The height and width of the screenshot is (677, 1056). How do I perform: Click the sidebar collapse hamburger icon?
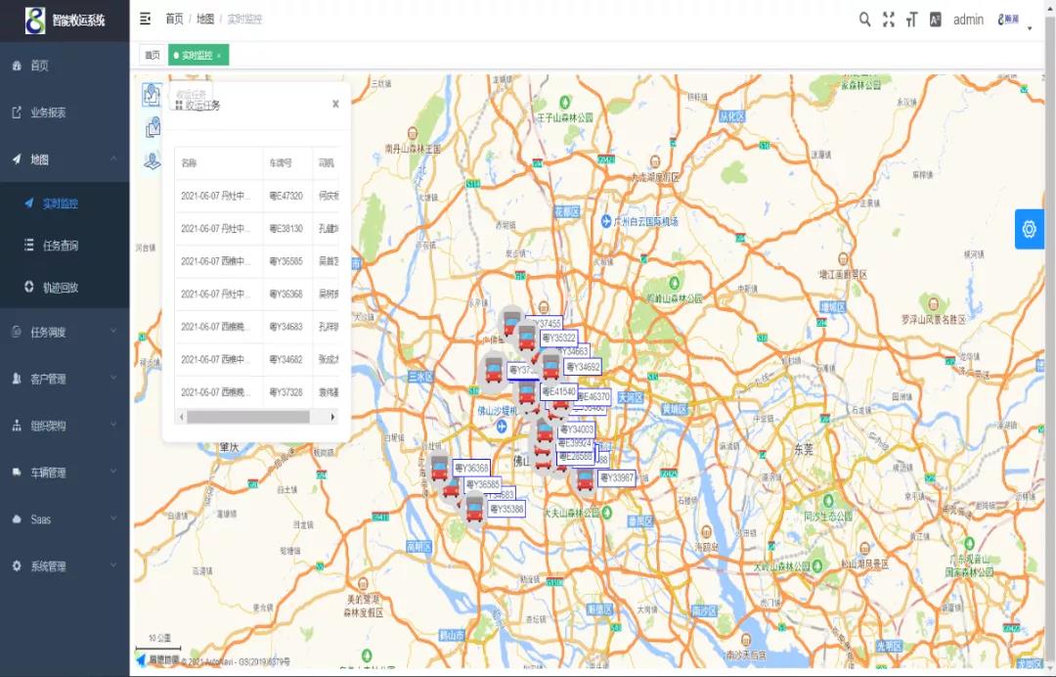pos(145,19)
